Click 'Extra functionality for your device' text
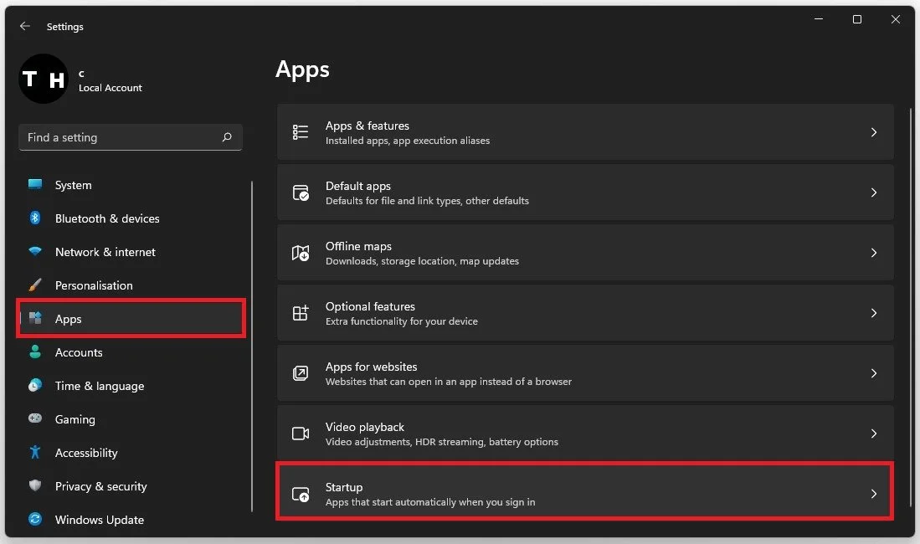Viewport: 920px width, 544px height. tap(401, 321)
